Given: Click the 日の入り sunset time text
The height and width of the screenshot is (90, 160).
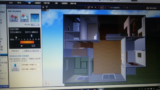Looking at the screenshot, I should pyautogui.click(x=31, y=32).
